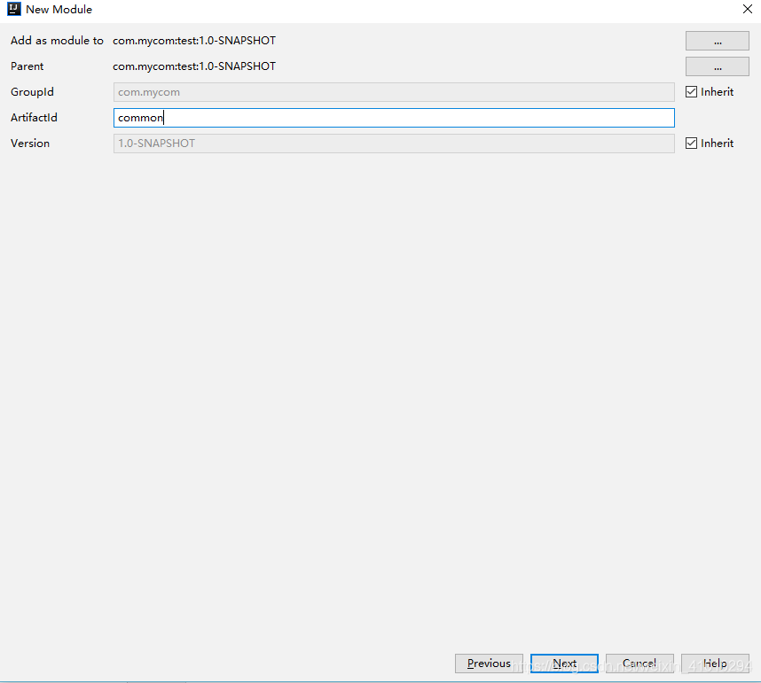Screen dimensions: 761x683
Task: Open browse button for Add as module to
Action: (x=717, y=41)
